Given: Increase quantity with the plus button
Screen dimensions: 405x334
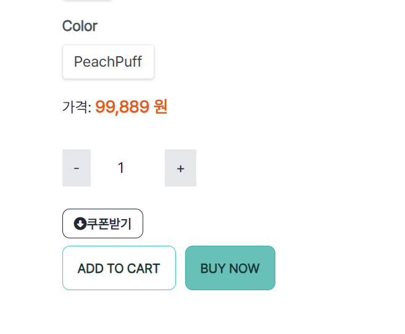Looking at the screenshot, I should [x=180, y=168].
